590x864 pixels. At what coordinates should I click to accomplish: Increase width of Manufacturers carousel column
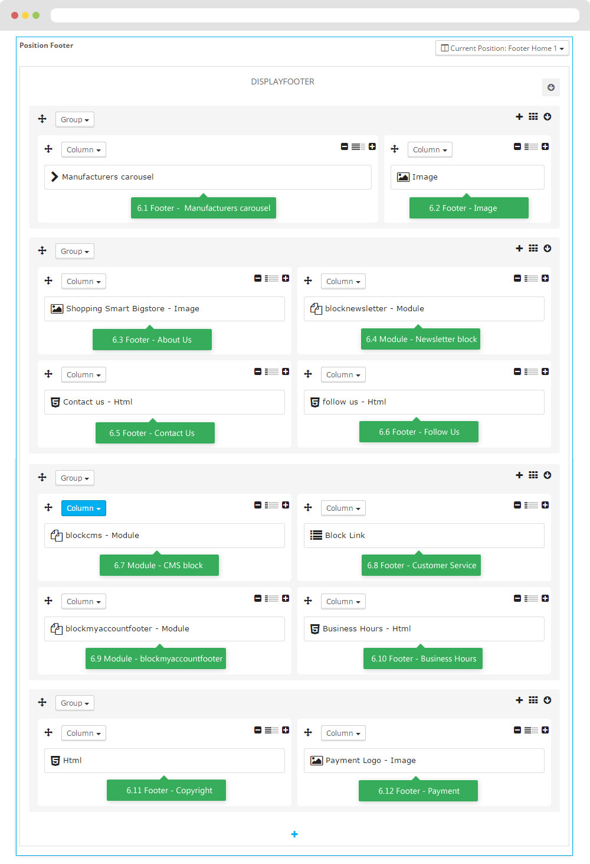point(372,146)
